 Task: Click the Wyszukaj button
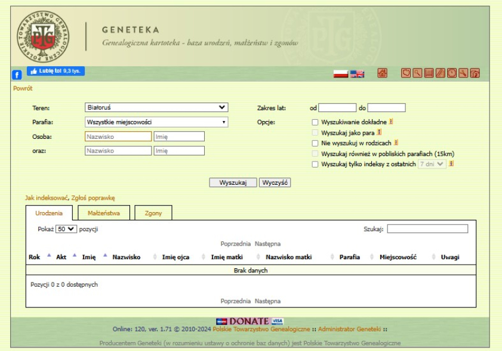(x=233, y=182)
